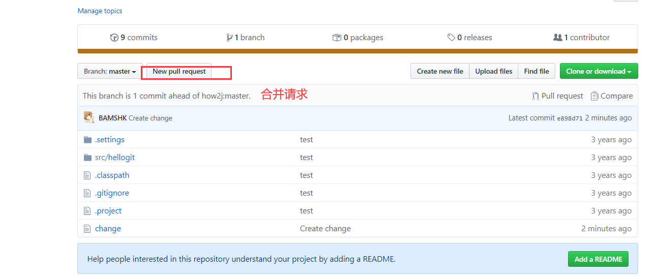
Task: Click the .gitignore file icon
Action: (x=87, y=193)
